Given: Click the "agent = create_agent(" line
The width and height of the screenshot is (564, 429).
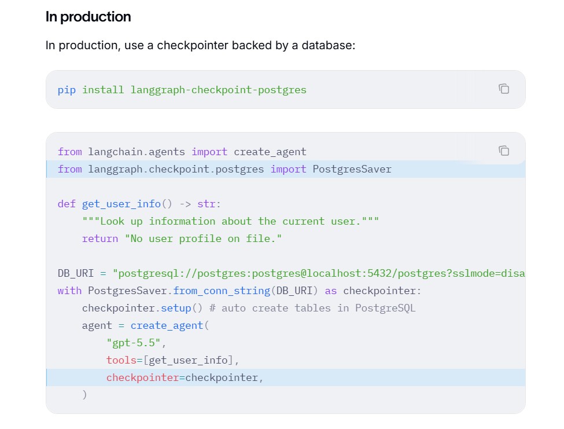Looking at the screenshot, I should [x=145, y=326].
